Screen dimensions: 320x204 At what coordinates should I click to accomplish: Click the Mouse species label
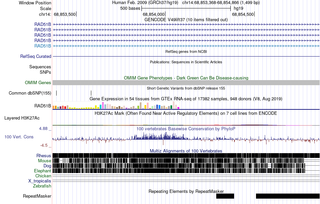(x=44, y=161)
